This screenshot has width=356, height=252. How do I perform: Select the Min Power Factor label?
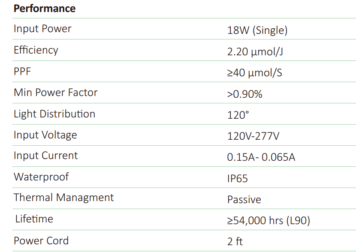coord(56,93)
